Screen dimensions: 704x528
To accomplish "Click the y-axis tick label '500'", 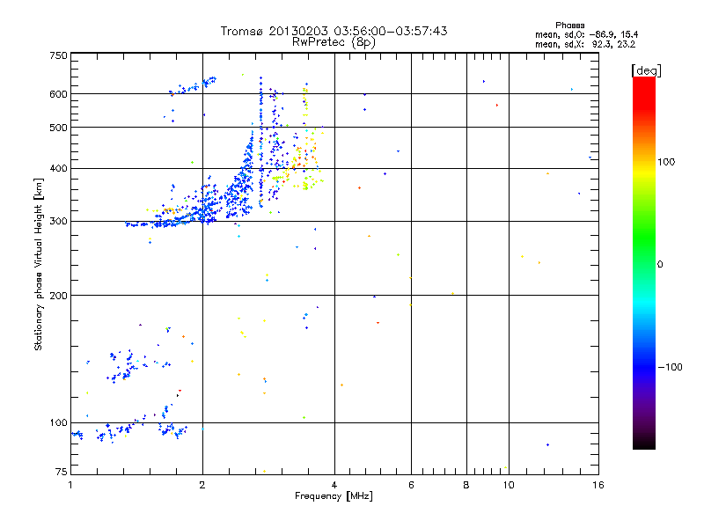I will [x=59, y=128].
